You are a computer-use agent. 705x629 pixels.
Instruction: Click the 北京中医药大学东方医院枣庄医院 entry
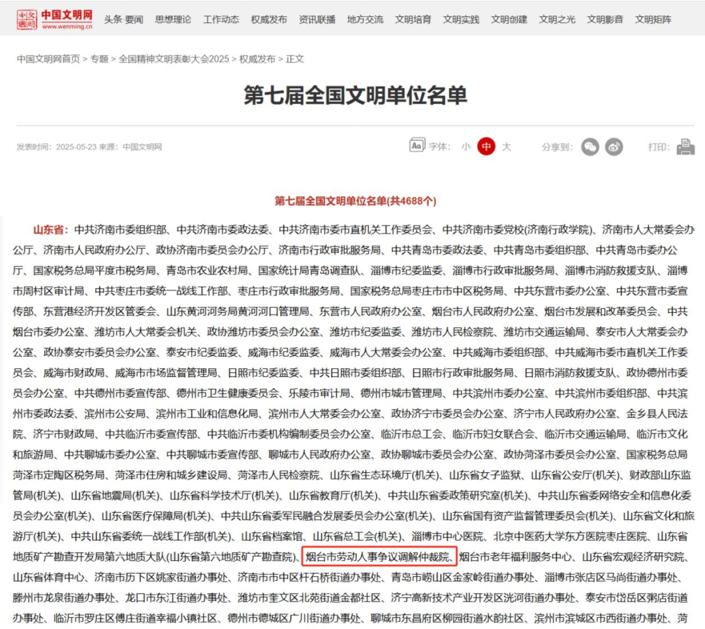[570, 536]
